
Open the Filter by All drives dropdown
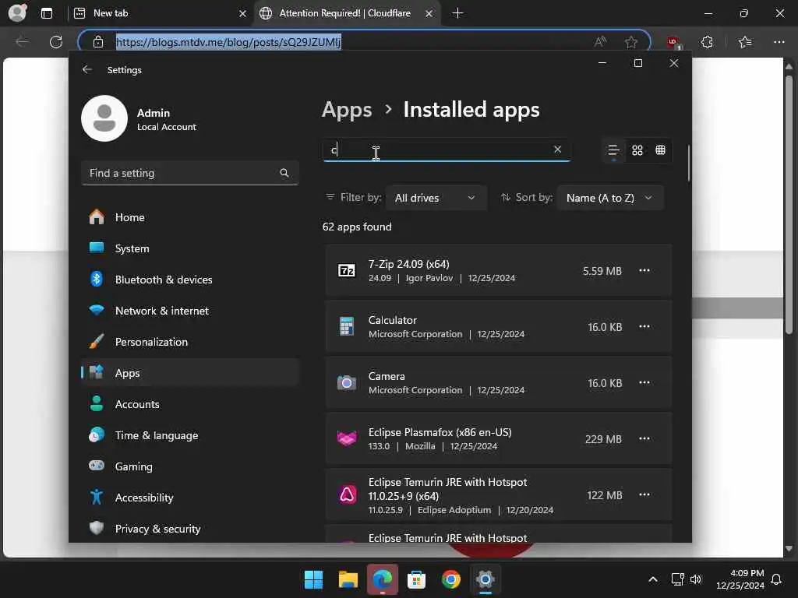coord(435,198)
